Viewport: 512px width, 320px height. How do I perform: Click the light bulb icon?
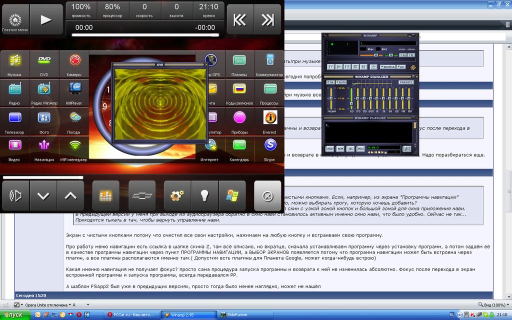204,195
